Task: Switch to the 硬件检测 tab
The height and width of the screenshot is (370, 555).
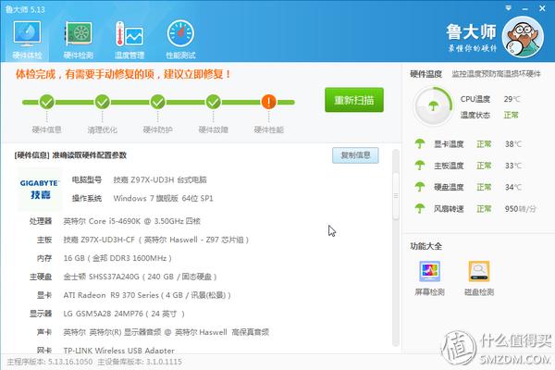Action: (78, 40)
